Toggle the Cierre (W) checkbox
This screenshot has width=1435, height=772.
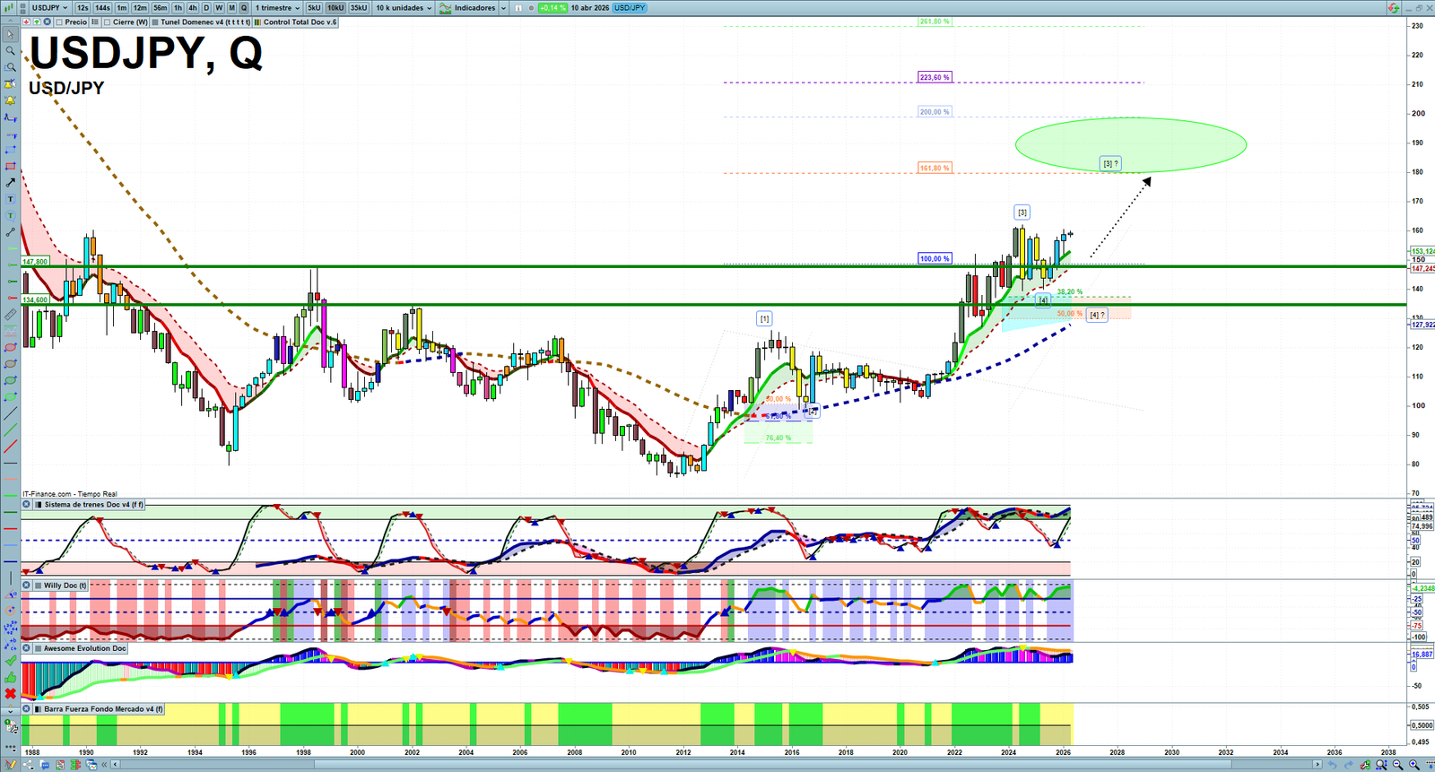(x=108, y=22)
